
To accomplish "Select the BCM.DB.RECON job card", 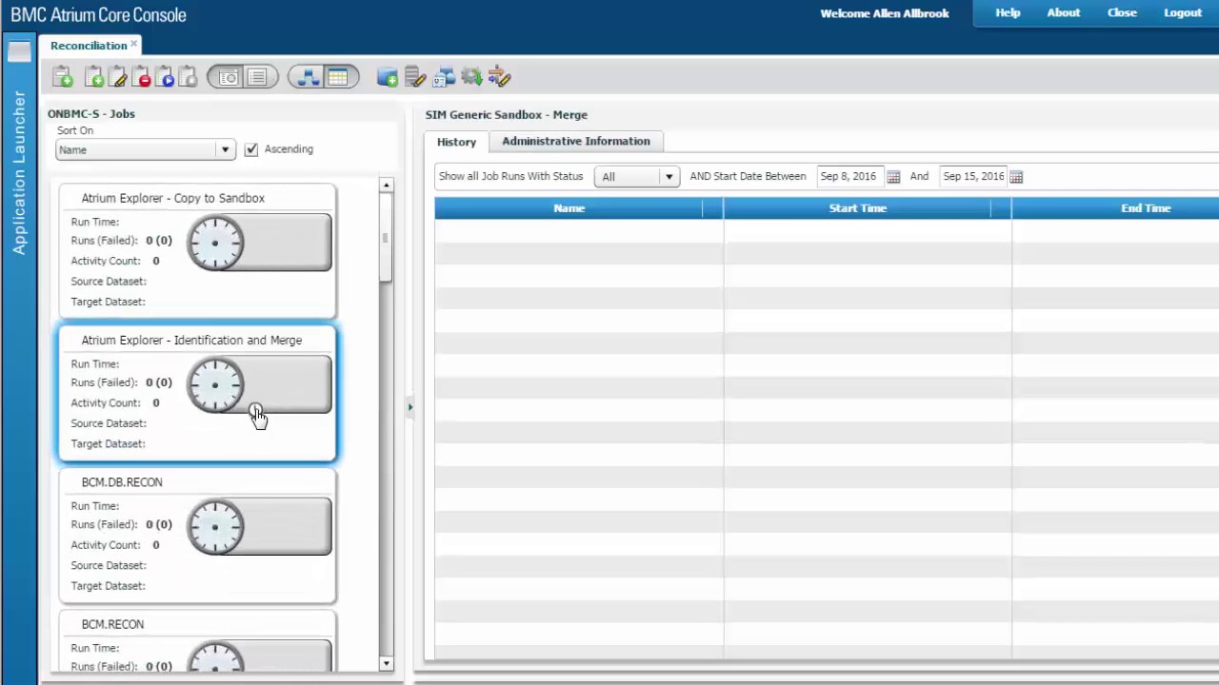I will (x=197, y=536).
